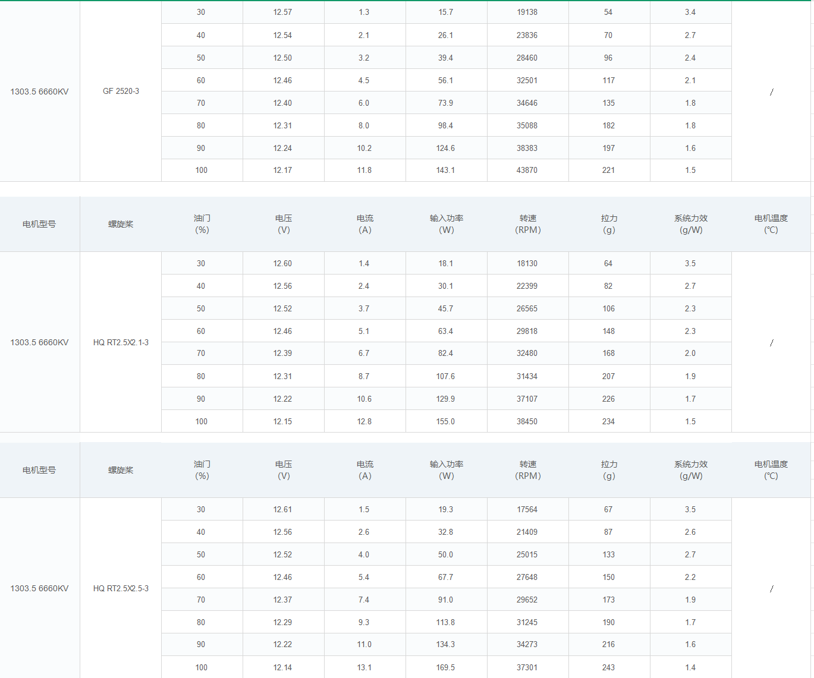814x678 pixels.
Task: Click motor model cell beside HQ RT2.5X2.5-3
Action: tap(39, 588)
